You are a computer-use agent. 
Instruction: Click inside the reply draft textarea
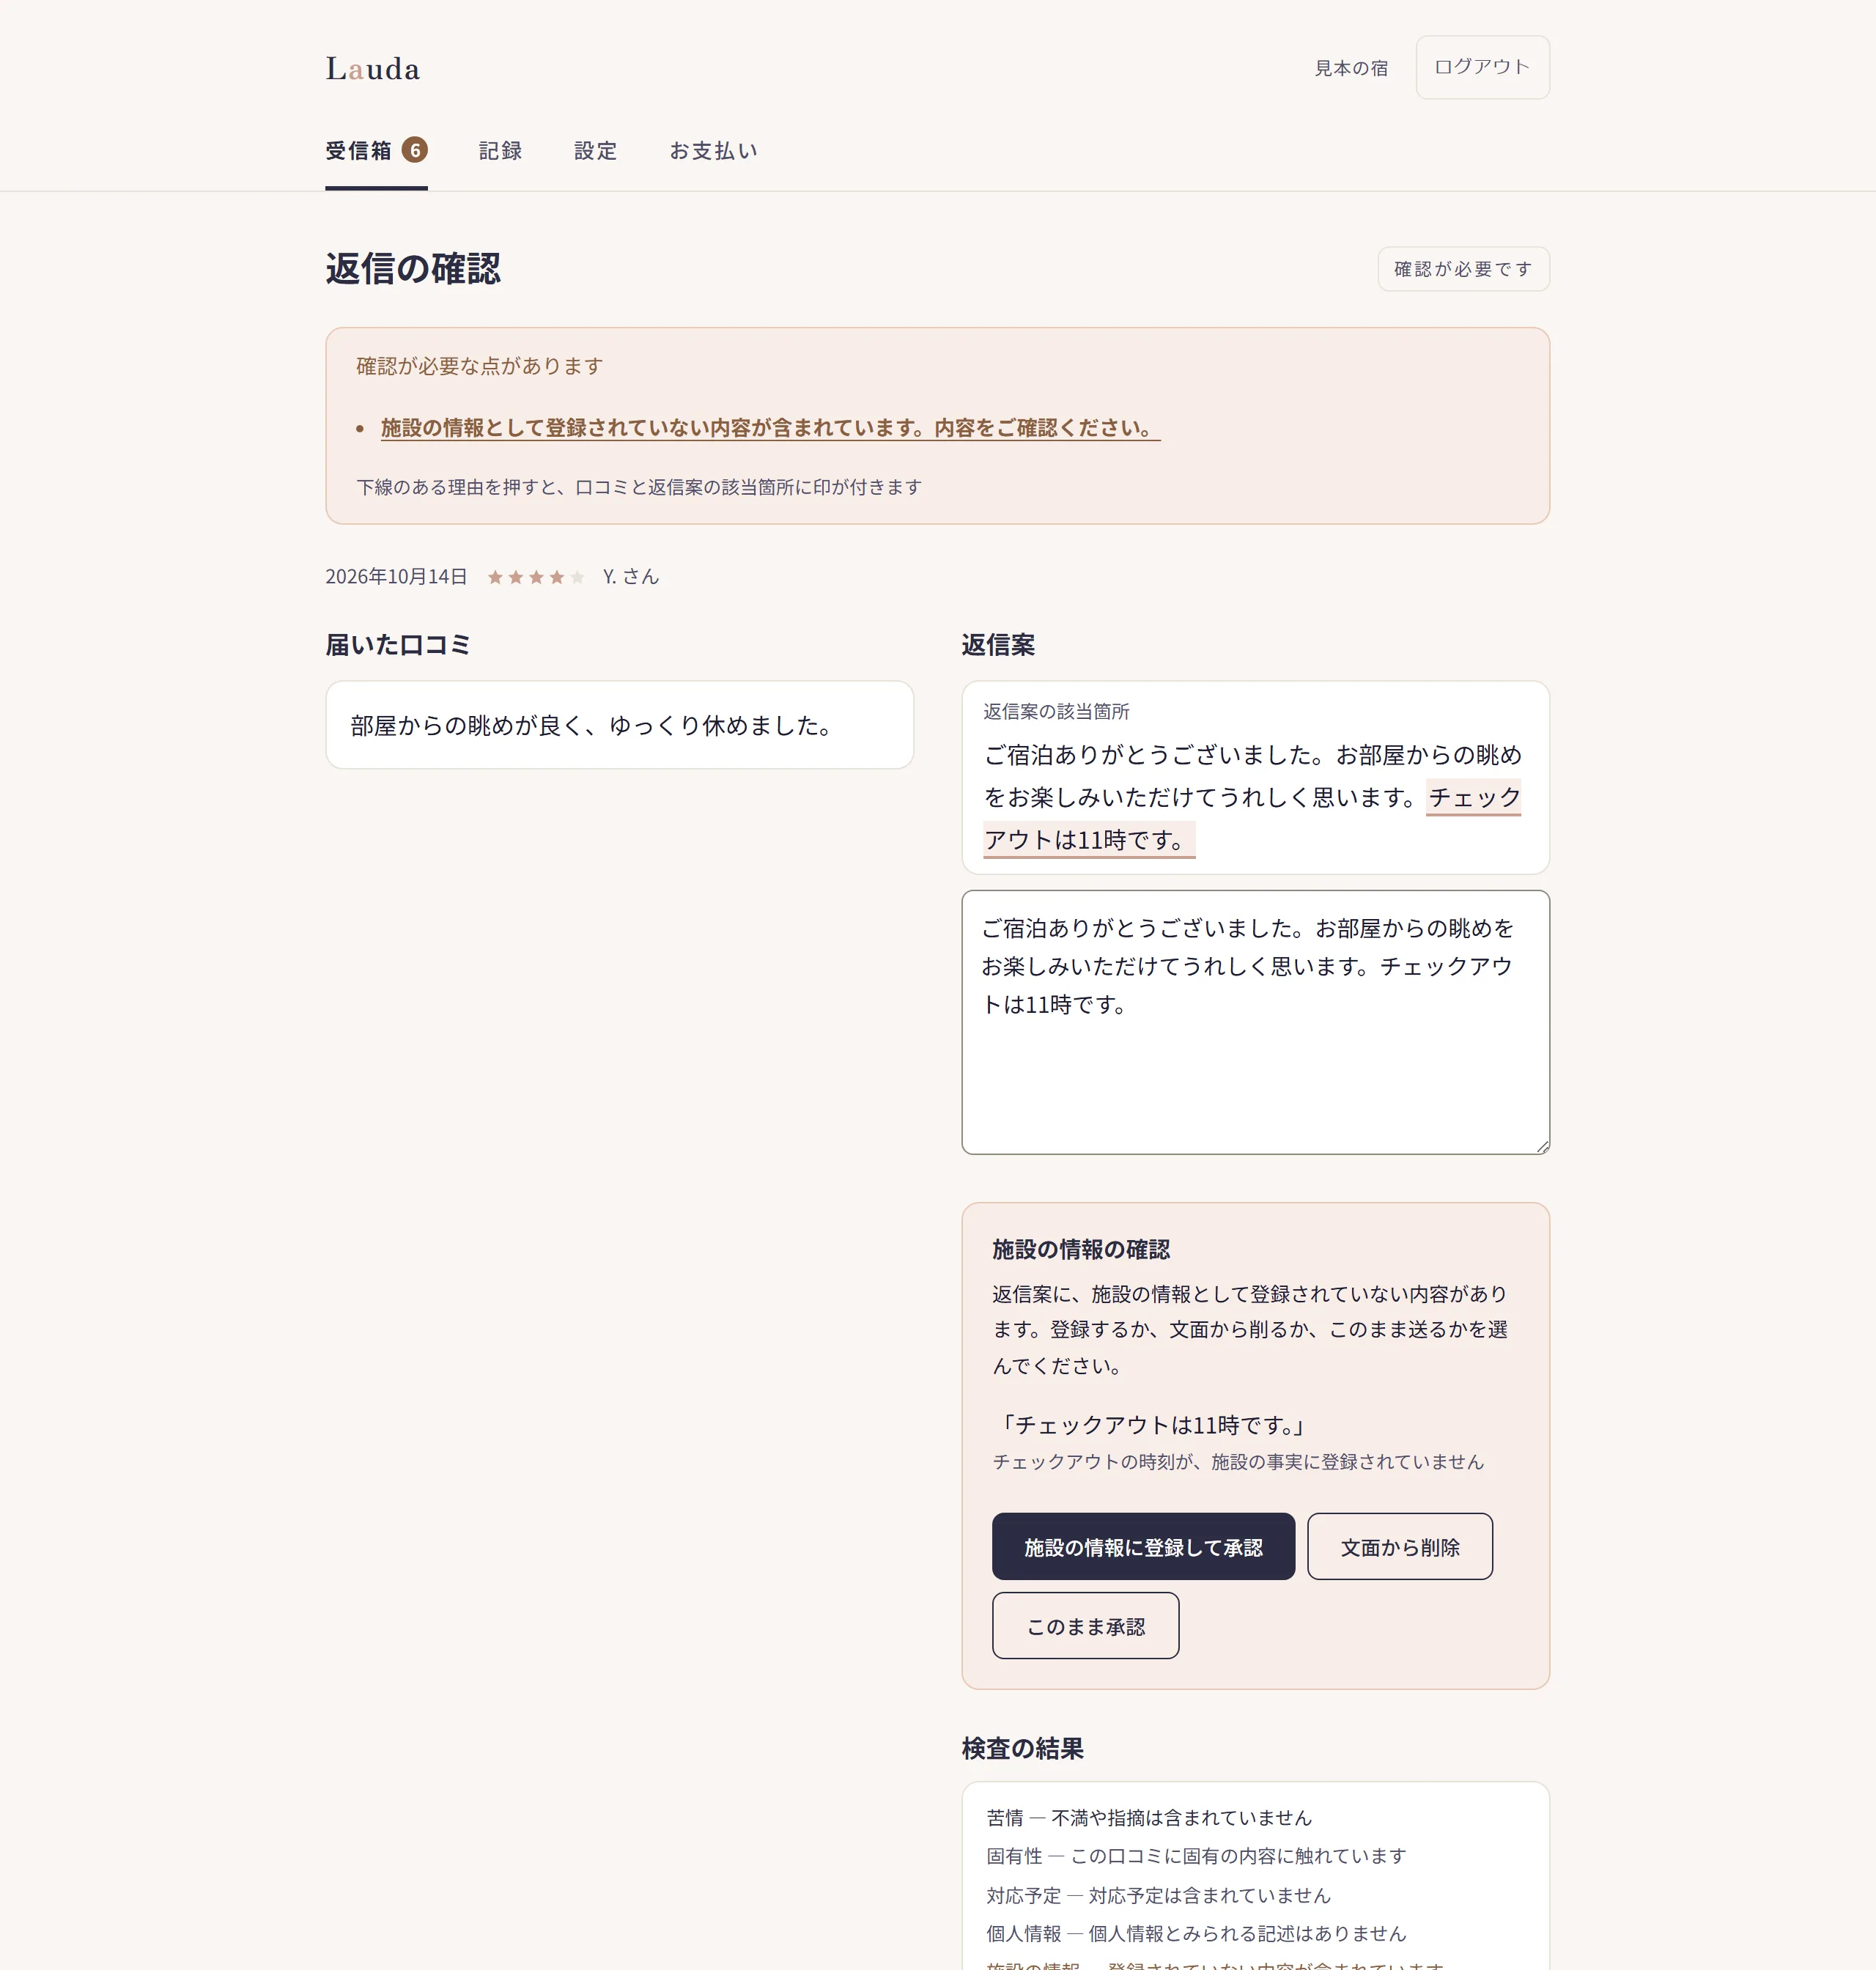1255,1022
